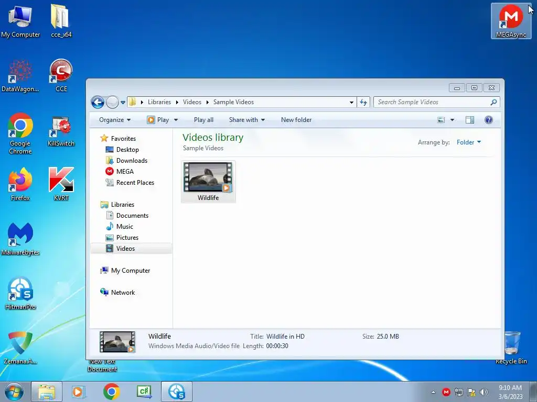This screenshot has height=402, width=537.
Task: Open recent pages dropdown beside Forward
Action: tap(123, 102)
